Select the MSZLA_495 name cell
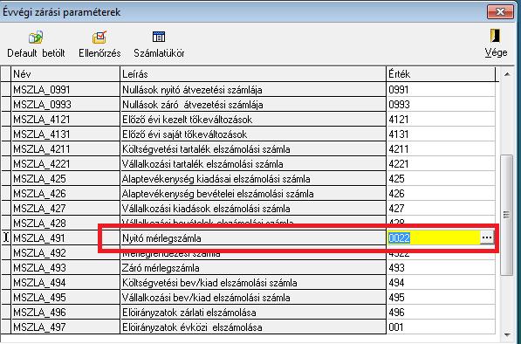Image resolution: width=521 pixels, height=344 pixels. point(65,297)
